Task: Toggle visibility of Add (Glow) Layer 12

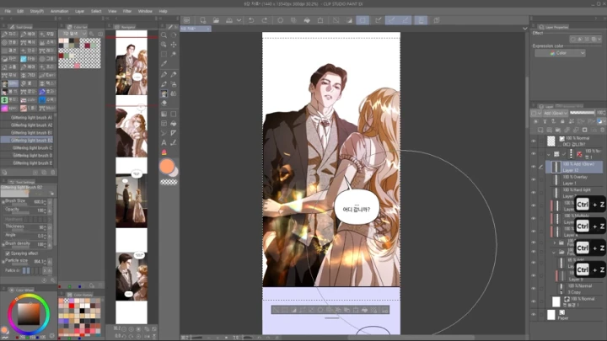Action: pyautogui.click(x=534, y=167)
